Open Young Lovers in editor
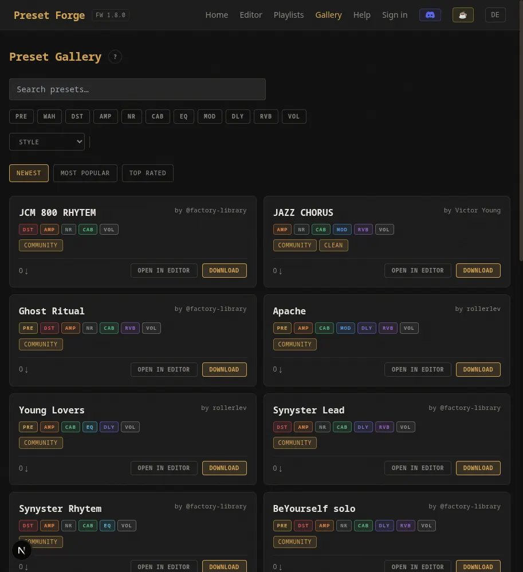This screenshot has width=523, height=572. [164, 468]
